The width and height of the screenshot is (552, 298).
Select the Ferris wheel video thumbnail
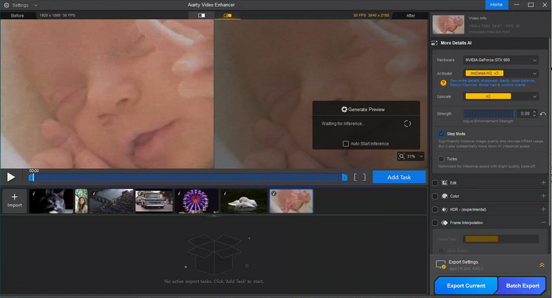196,201
